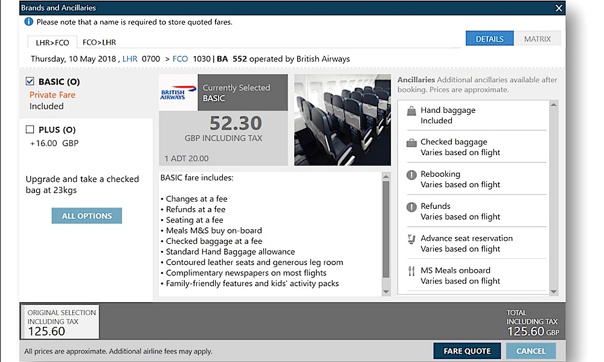Click the British Airways logo
The height and width of the screenshot is (362, 604).
point(178,93)
